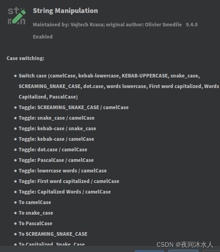
Task: Select Toggle: dot.case / camelCase entry
Action: point(53,150)
